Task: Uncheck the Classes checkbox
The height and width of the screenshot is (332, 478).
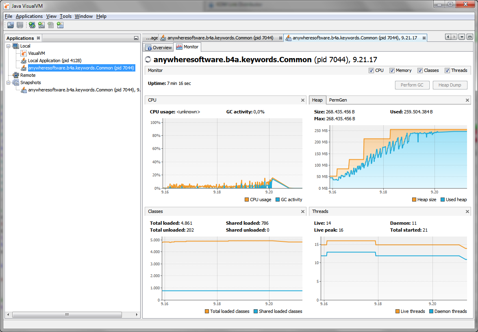Action: click(x=420, y=70)
